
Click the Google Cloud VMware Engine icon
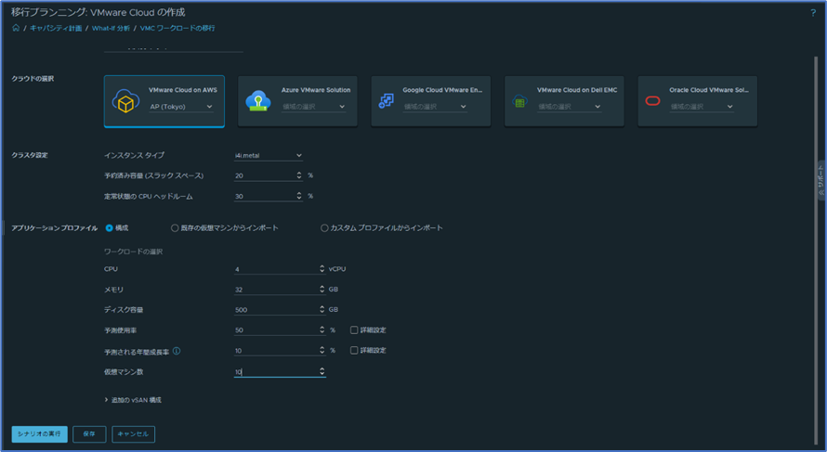tap(386, 100)
